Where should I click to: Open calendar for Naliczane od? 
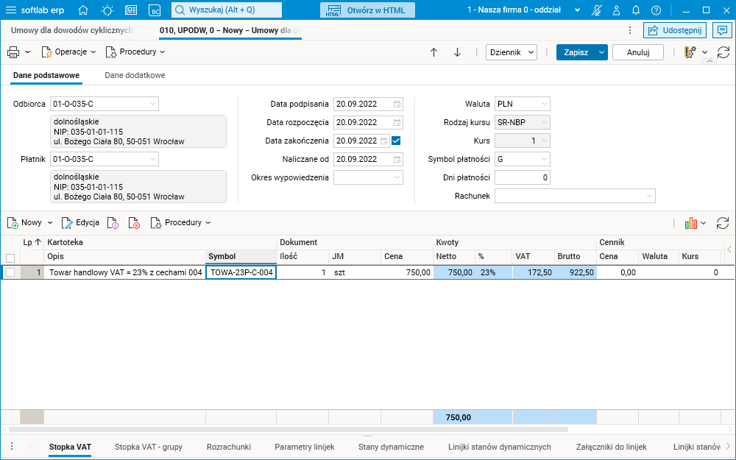pyautogui.click(x=397, y=159)
